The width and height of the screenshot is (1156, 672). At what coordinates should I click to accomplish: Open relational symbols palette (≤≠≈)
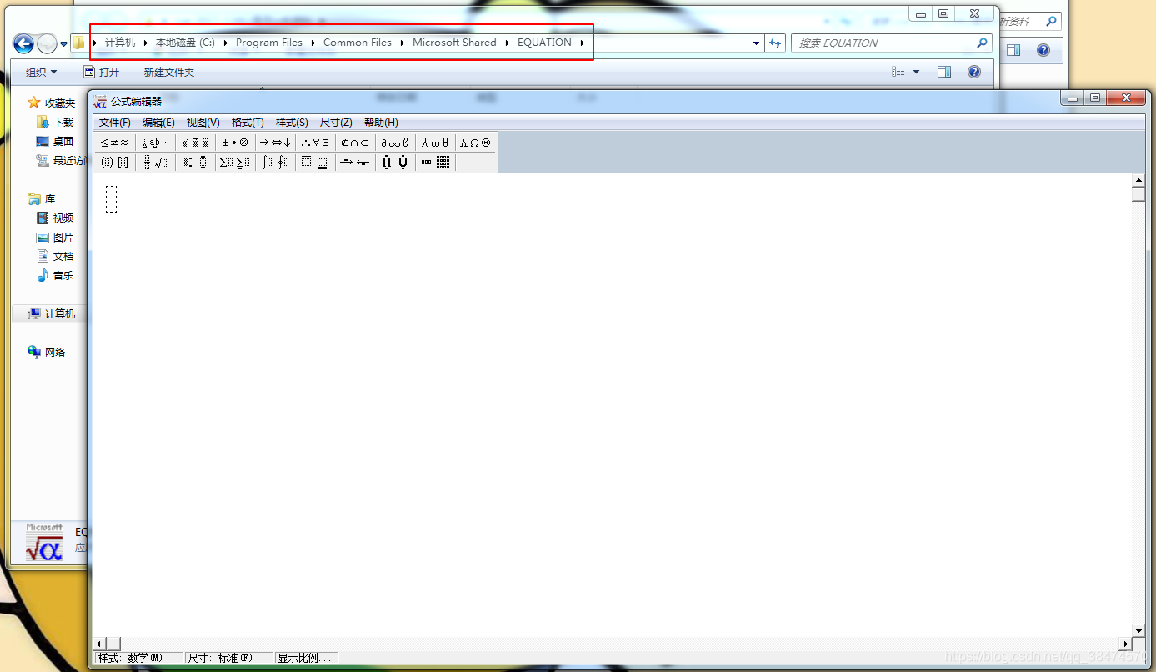[x=114, y=143]
